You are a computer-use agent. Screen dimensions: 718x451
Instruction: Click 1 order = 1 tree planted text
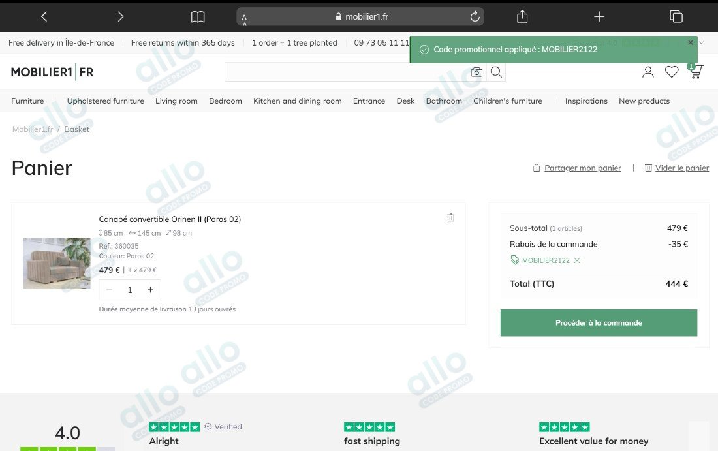pyautogui.click(x=294, y=42)
